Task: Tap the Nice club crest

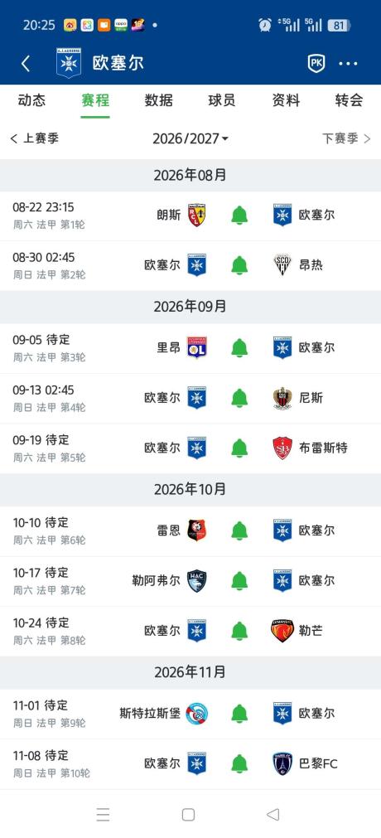Action: [x=282, y=398]
